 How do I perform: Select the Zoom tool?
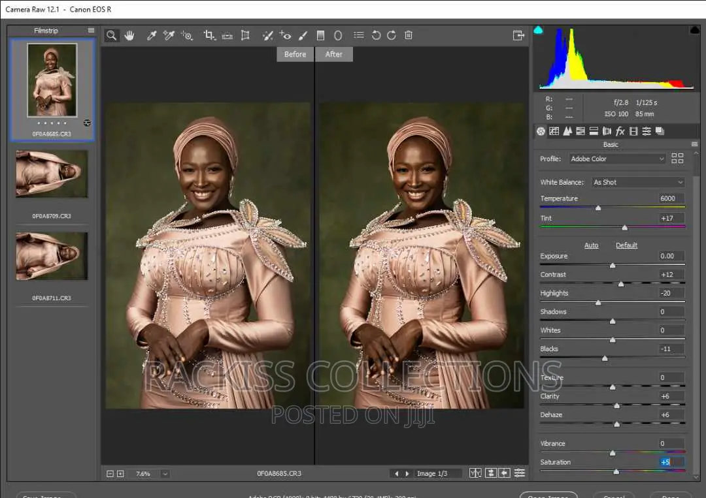pyautogui.click(x=111, y=35)
